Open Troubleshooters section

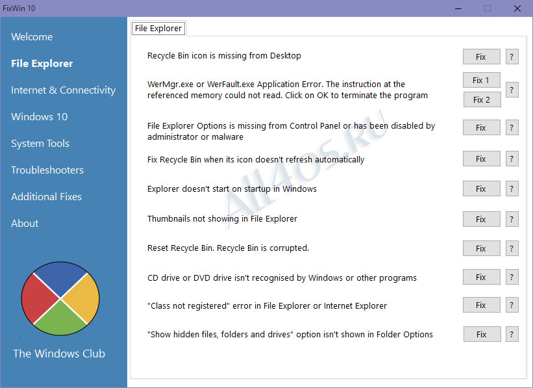click(47, 170)
